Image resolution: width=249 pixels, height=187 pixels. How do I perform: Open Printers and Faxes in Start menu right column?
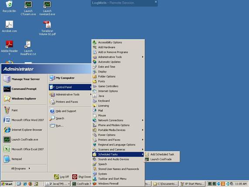click(70, 102)
